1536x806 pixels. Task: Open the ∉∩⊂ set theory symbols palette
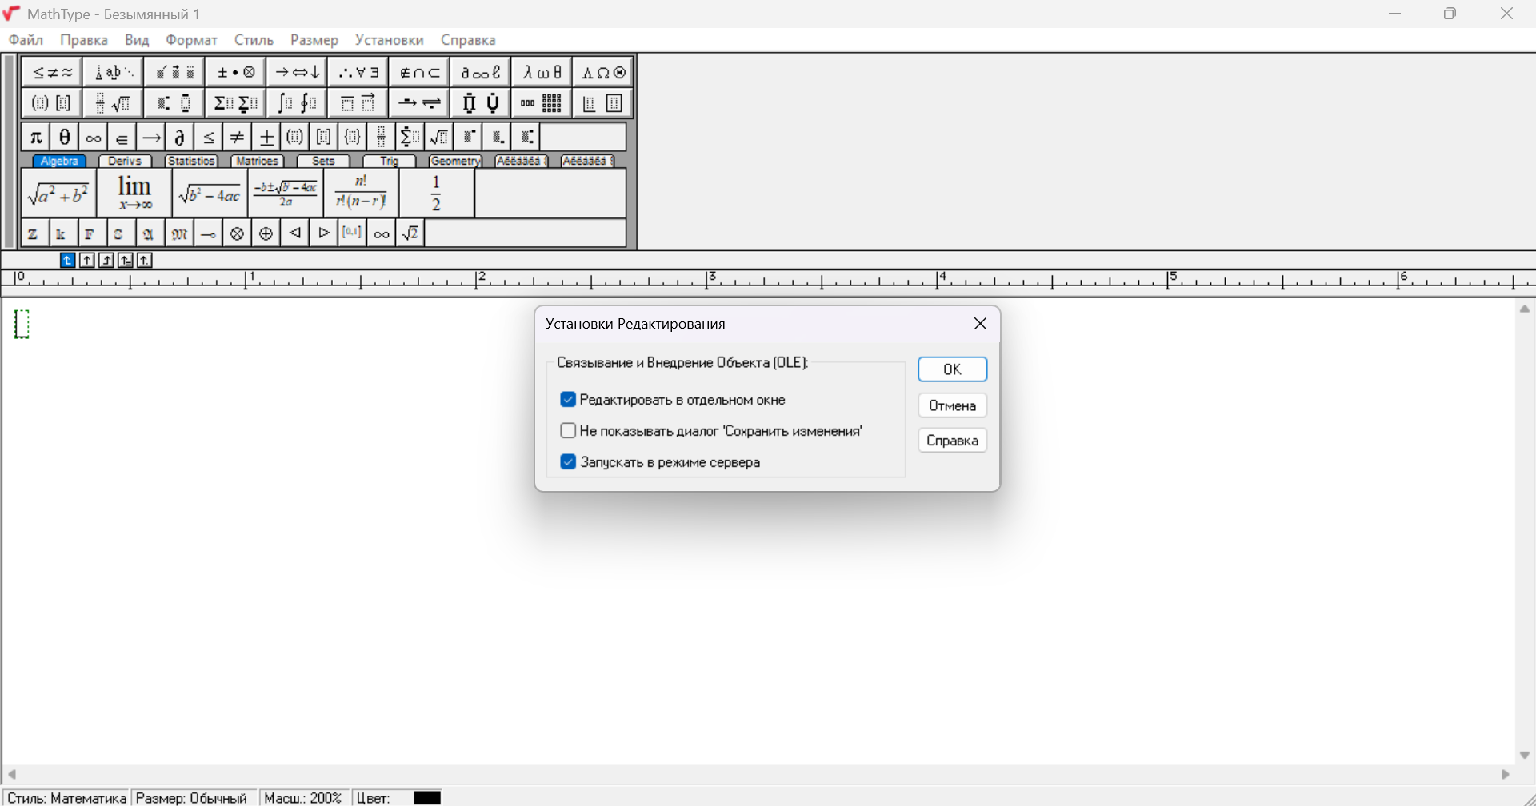pos(420,73)
